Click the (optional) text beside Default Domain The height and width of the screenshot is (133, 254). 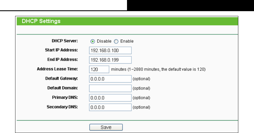tap(141, 88)
